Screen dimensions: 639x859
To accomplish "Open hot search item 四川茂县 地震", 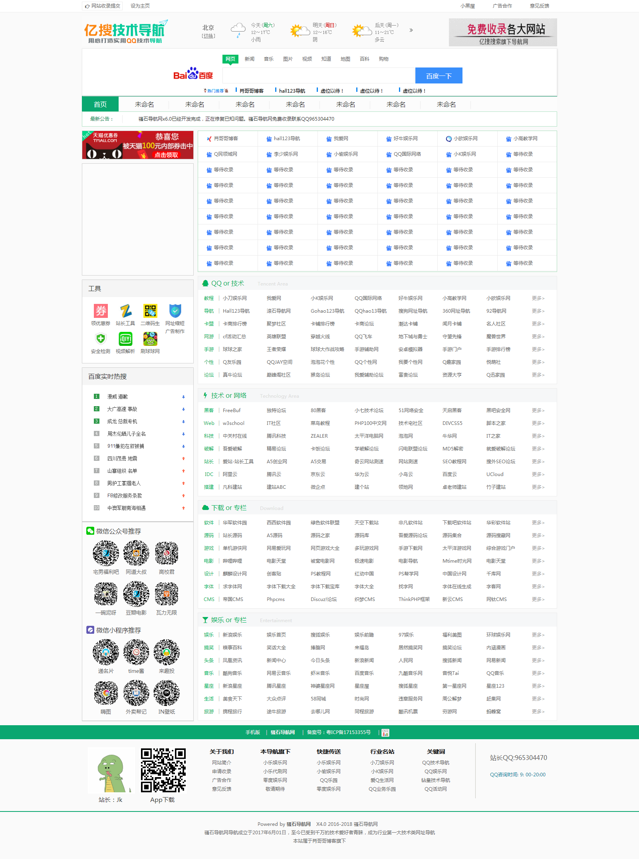I will [122, 458].
